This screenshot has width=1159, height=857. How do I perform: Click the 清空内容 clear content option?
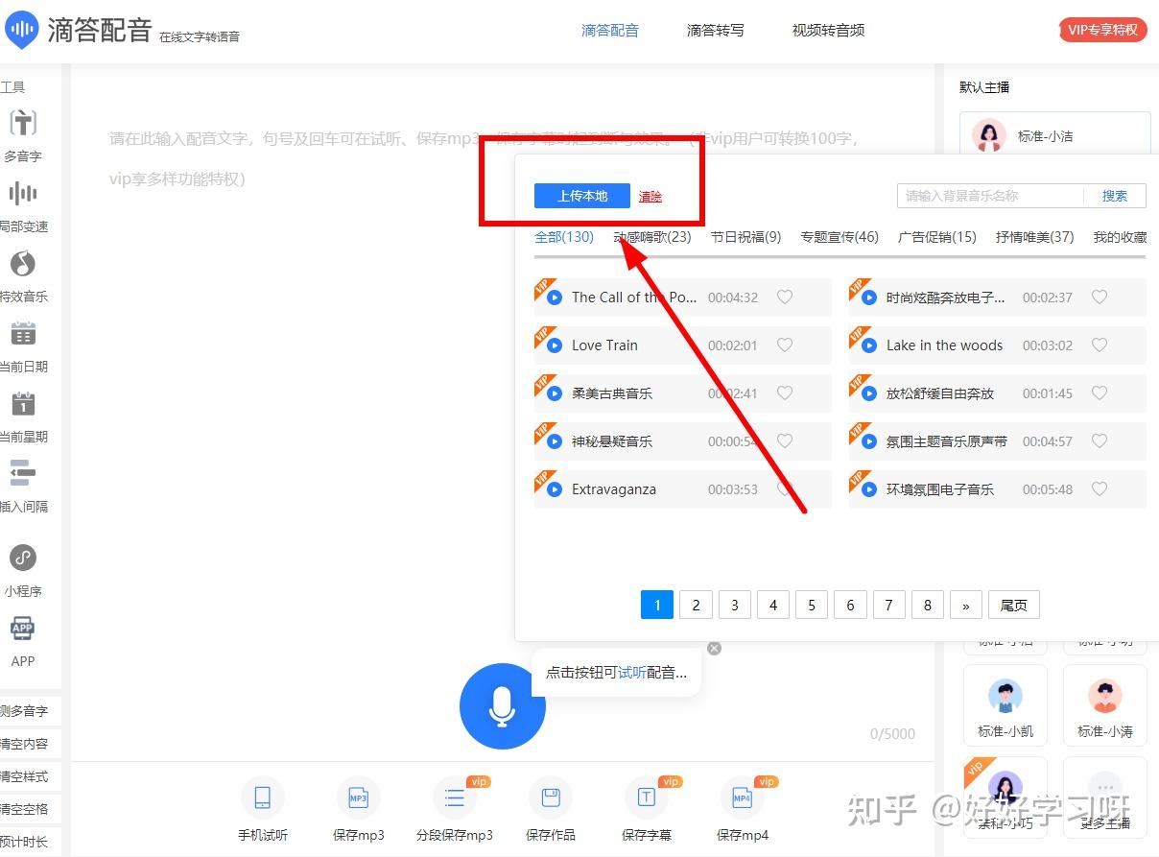click(26, 744)
